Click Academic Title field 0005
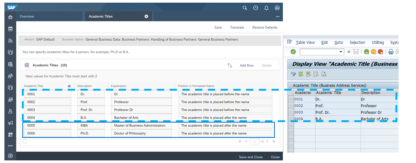The height and width of the screenshot is (163, 416). (x=47, y=125)
